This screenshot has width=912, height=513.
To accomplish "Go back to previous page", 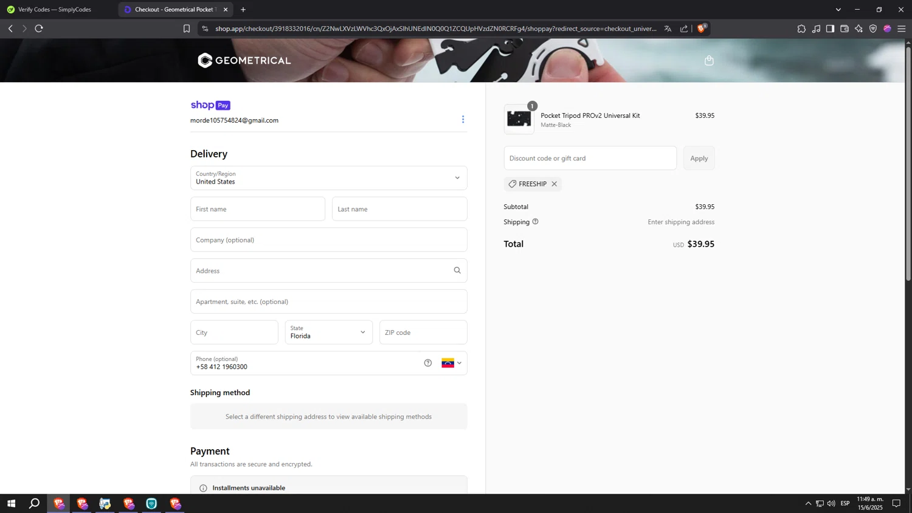I will point(10,29).
